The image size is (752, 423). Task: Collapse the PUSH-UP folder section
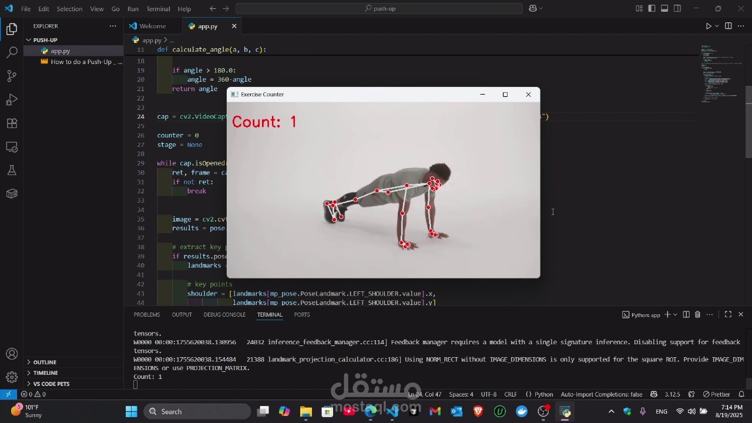coord(73,40)
